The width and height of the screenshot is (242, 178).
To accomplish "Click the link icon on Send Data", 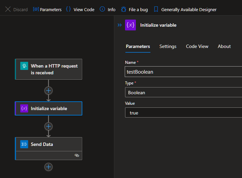I will [x=77, y=155].
